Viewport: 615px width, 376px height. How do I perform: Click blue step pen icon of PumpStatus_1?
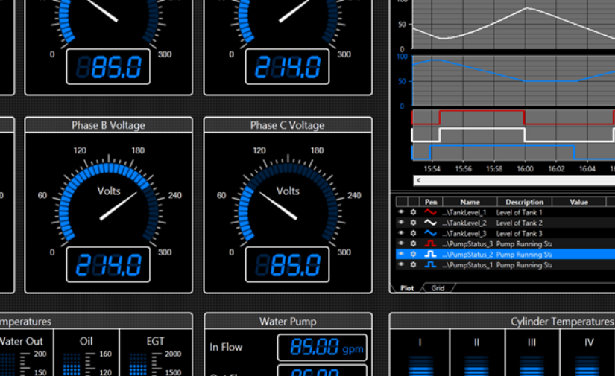[430, 264]
